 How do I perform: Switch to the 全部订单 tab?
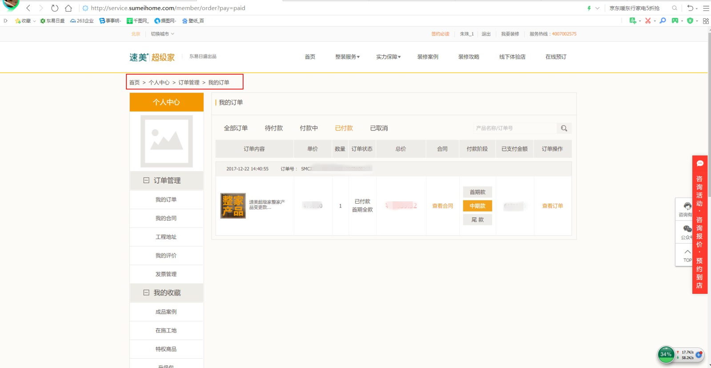click(236, 128)
